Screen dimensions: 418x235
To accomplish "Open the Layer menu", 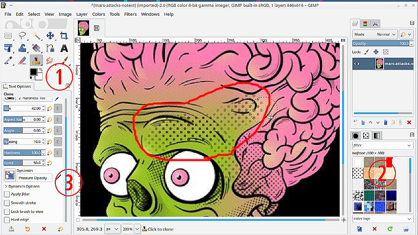I will coord(82,14).
